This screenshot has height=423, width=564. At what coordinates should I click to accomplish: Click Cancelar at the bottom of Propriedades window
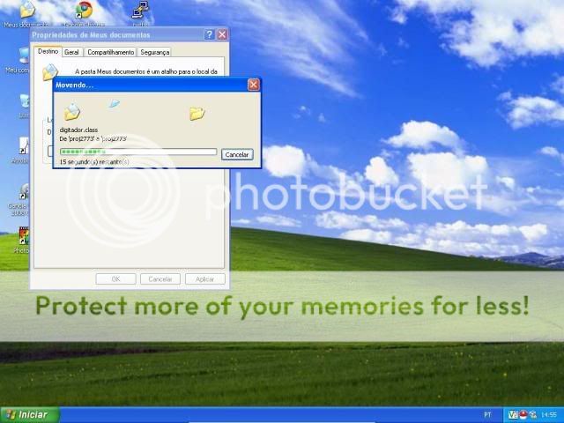tap(160, 279)
